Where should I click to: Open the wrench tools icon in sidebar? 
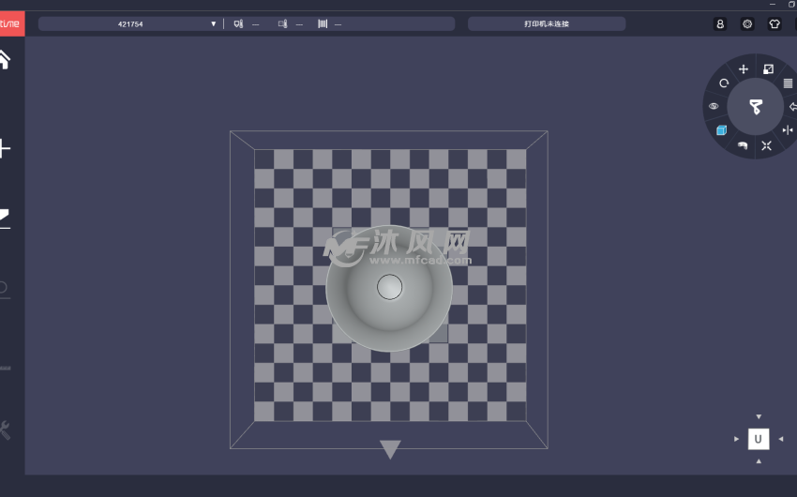(x=5, y=430)
